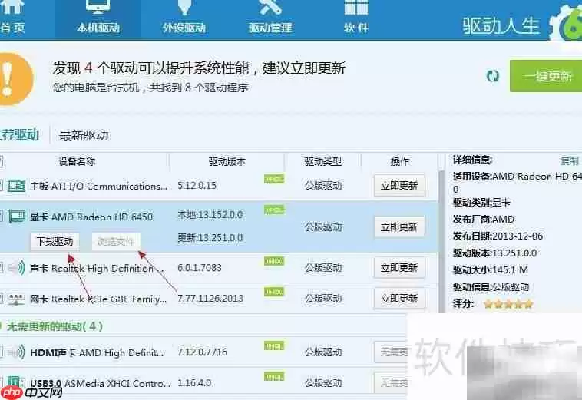
Task: Click the network card device icon
Action: pos(16,299)
